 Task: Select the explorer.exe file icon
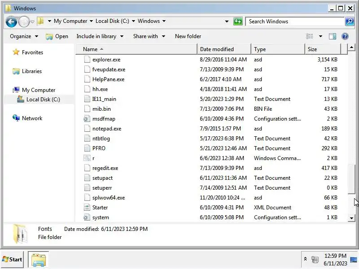coord(87,60)
